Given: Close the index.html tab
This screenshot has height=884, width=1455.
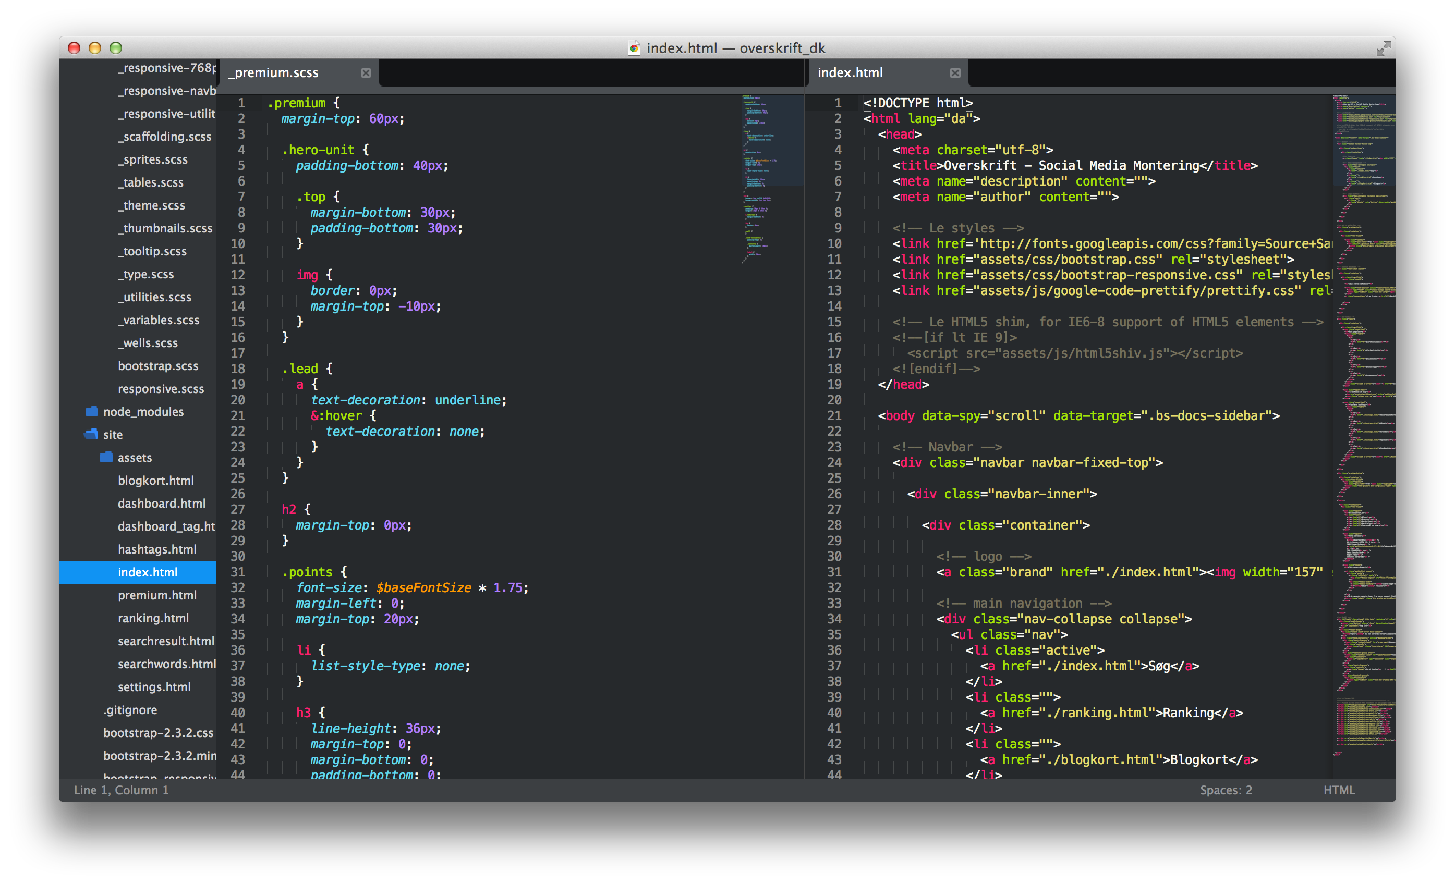Looking at the screenshot, I should point(955,72).
